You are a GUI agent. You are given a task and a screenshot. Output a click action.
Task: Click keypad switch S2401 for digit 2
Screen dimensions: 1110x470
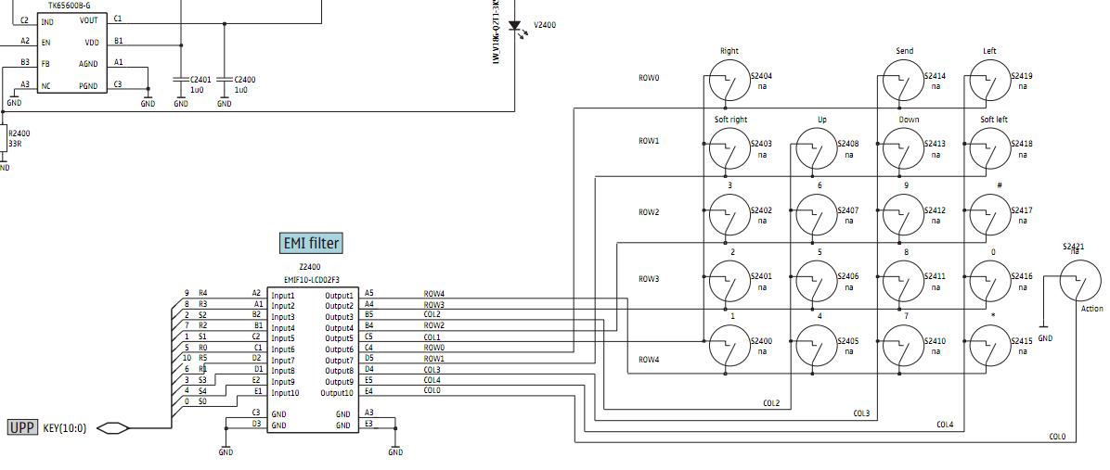(x=729, y=281)
